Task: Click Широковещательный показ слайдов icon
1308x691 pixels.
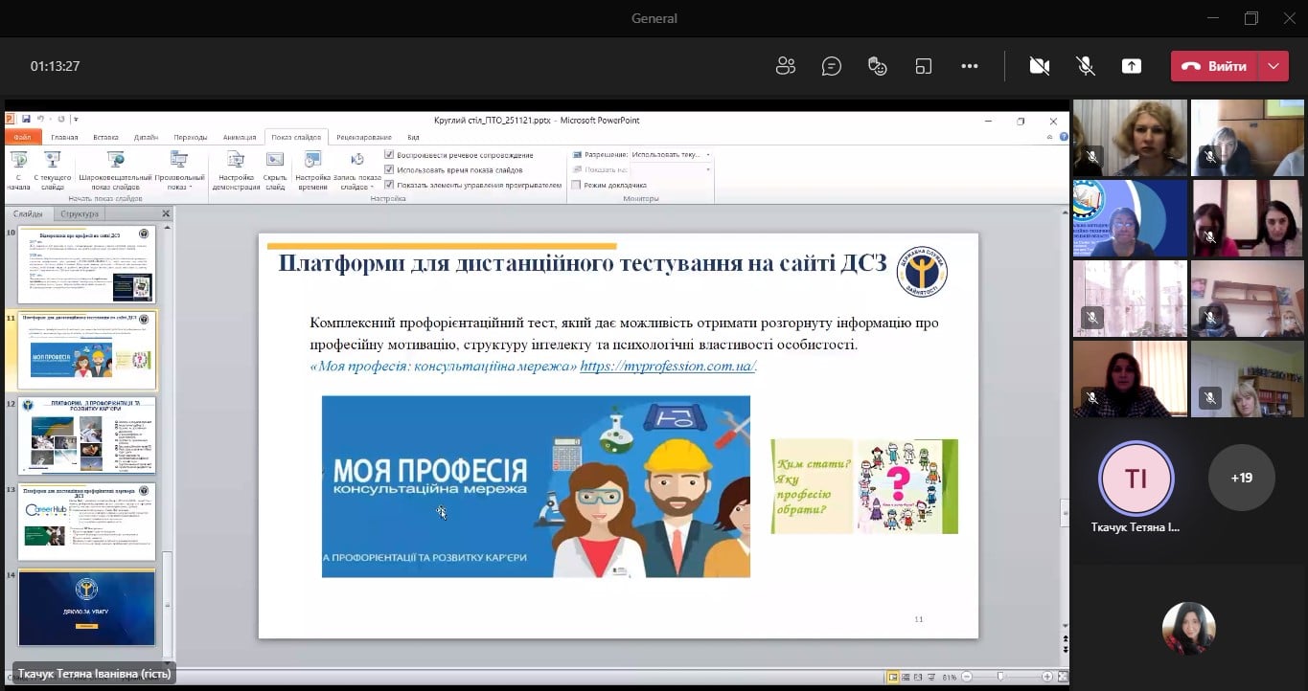Action: [x=115, y=170]
